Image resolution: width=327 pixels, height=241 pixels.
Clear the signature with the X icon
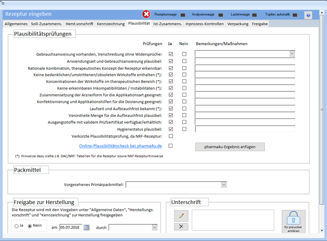coord(181,227)
